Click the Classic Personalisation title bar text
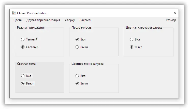 (x=32, y=13)
